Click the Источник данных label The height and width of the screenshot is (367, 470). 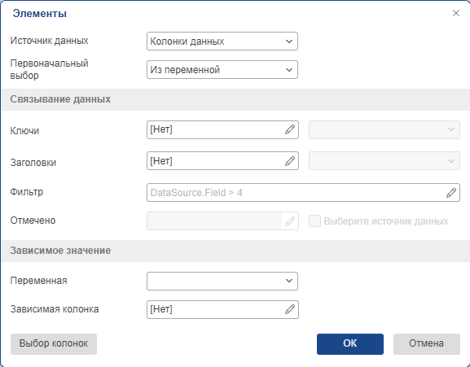coord(49,41)
